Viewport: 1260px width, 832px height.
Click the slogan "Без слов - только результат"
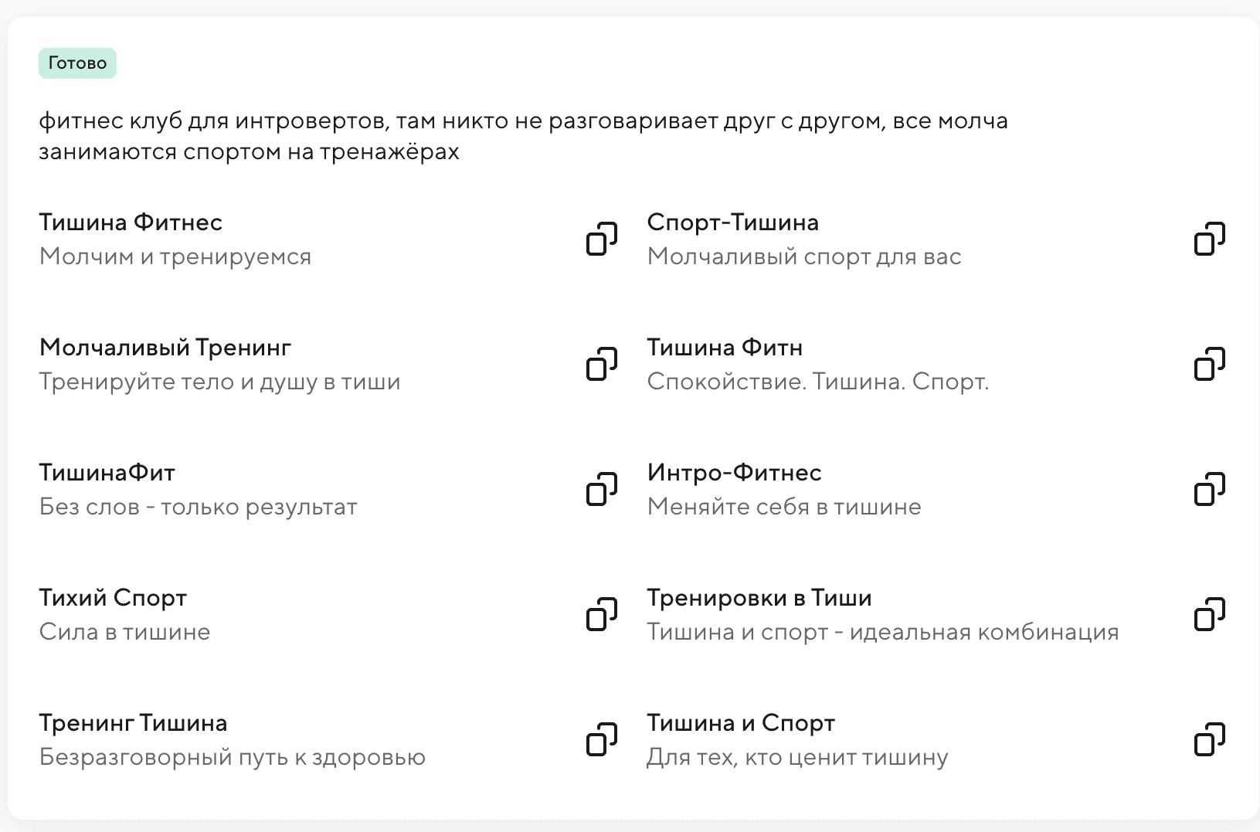click(198, 506)
